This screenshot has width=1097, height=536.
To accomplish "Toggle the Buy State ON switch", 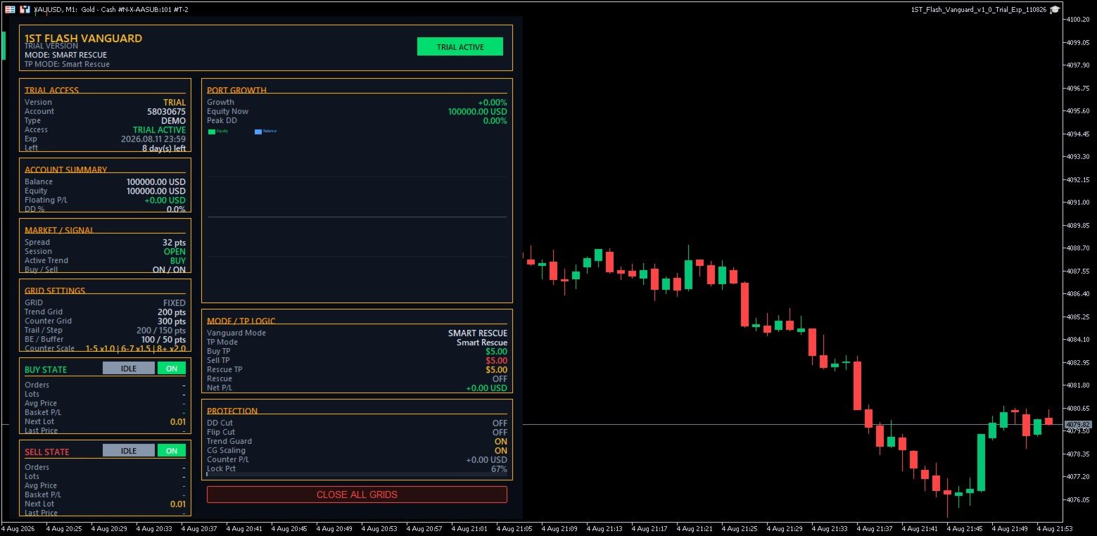I will [x=172, y=369].
